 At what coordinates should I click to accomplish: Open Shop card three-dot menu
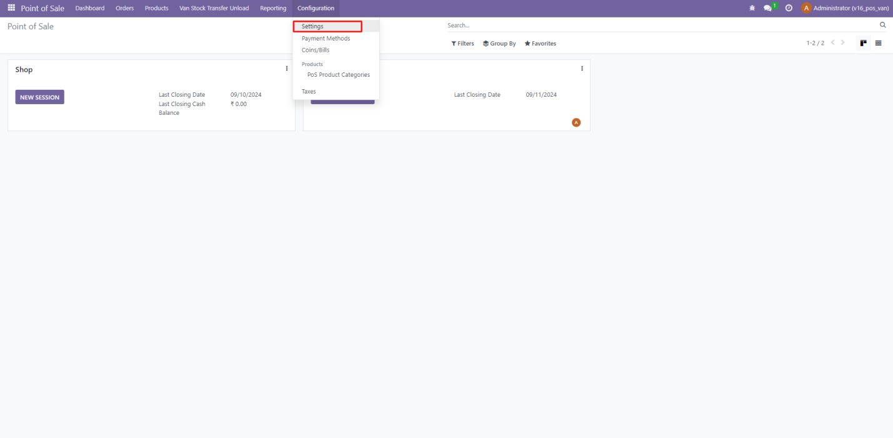click(x=287, y=69)
